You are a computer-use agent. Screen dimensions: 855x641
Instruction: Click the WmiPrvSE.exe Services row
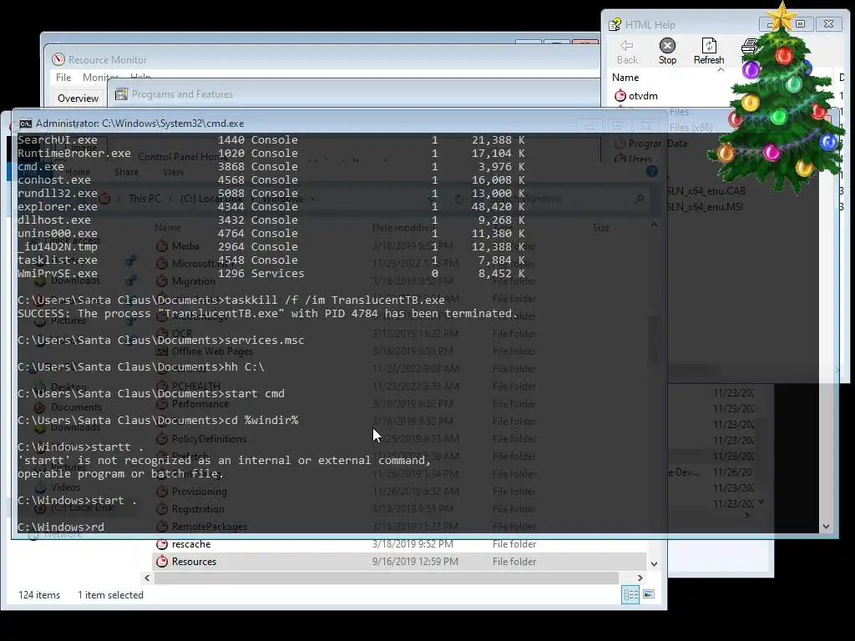coord(271,274)
